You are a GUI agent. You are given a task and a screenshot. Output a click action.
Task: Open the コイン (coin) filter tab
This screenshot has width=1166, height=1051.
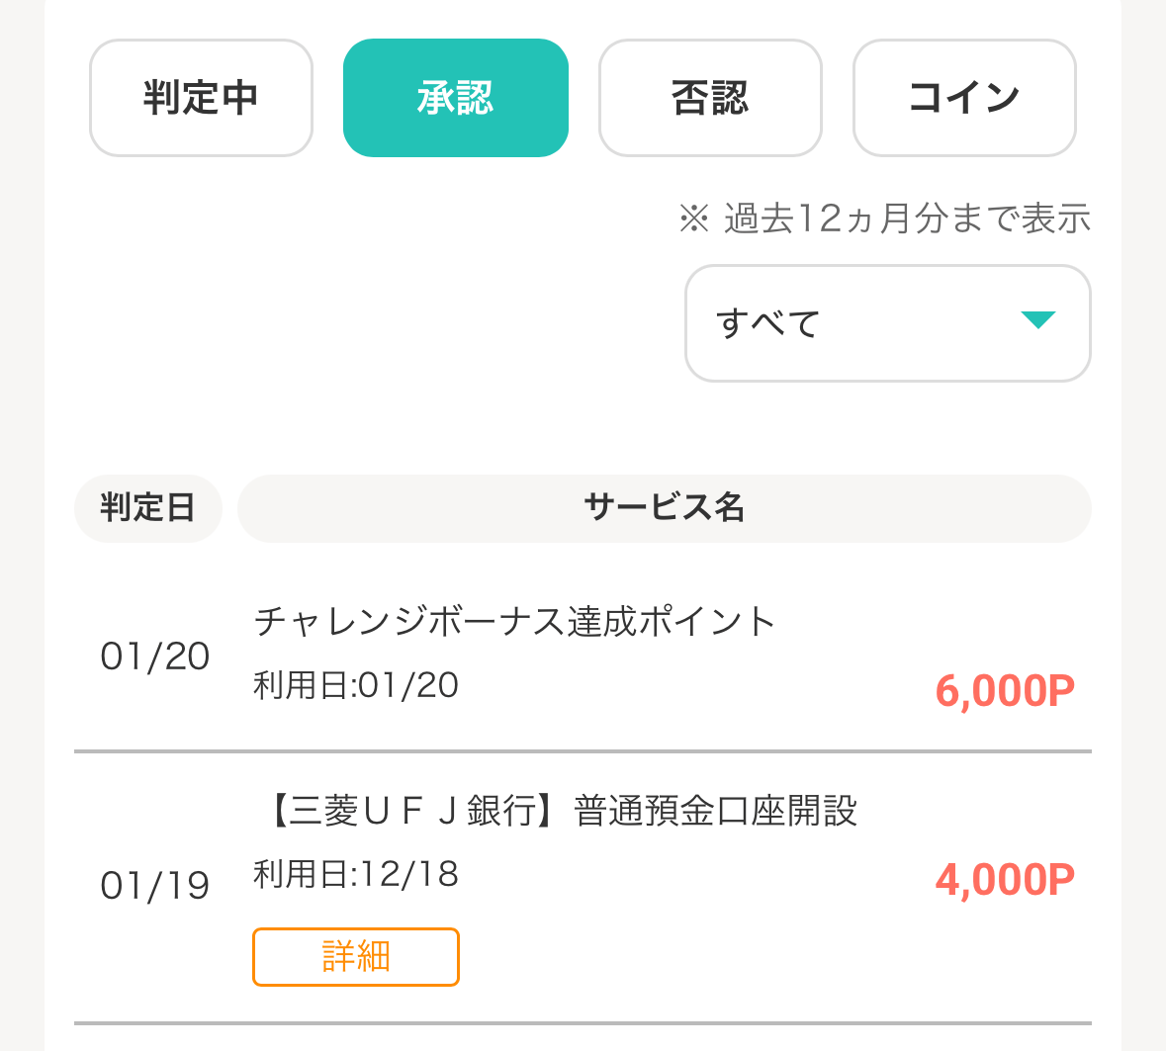pos(963,97)
